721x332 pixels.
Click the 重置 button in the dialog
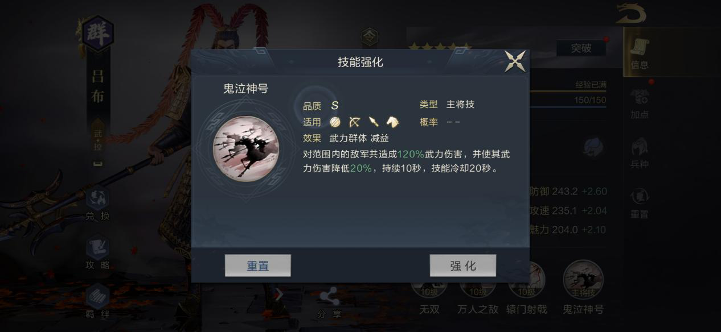click(x=258, y=265)
